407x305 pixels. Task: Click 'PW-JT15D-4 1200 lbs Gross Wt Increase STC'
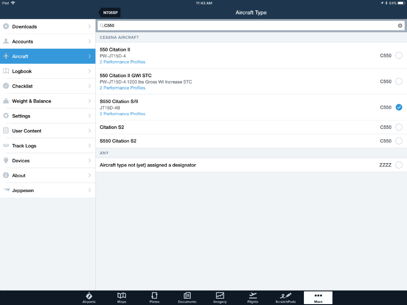pyautogui.click(x=146, y=82)
